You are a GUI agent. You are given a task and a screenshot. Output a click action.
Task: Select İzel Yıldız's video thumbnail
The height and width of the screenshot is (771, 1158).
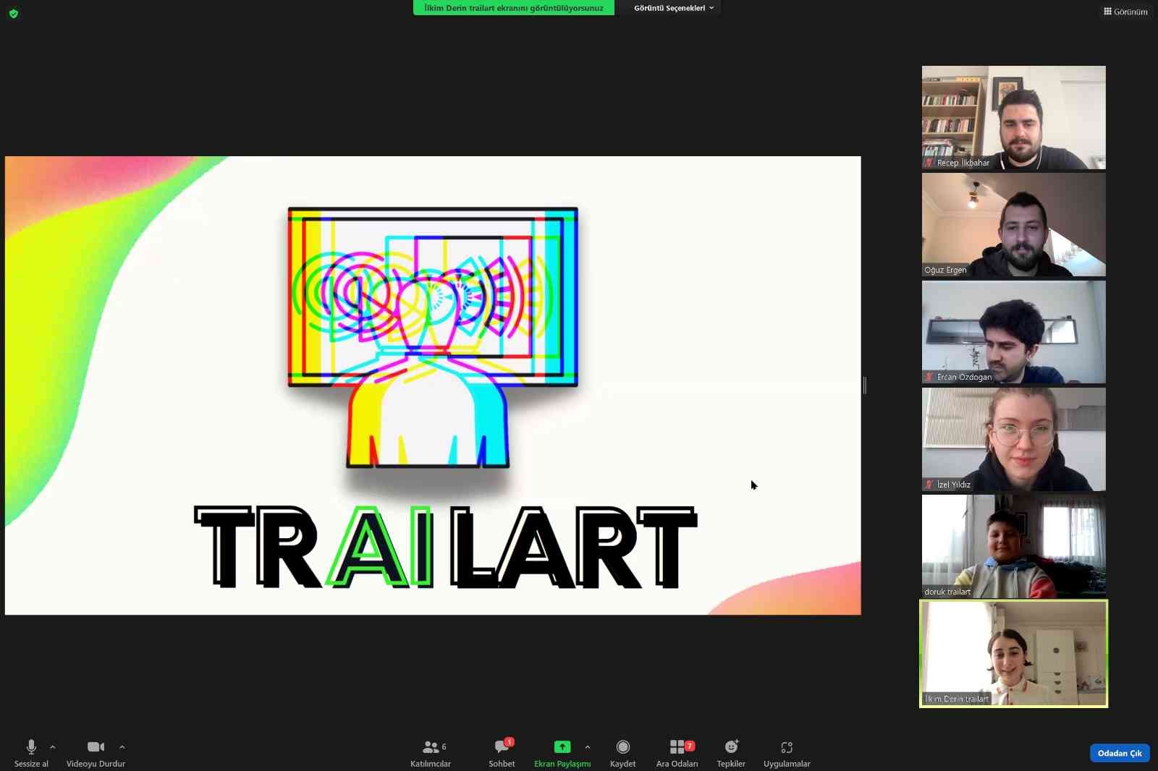tap(1013, 439)
